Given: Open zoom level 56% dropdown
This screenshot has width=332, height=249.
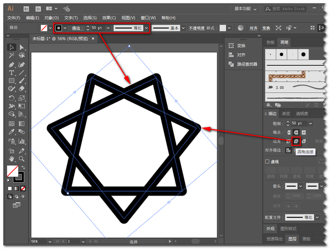Looking at the screenshot, I should click(x=50, y=241).
